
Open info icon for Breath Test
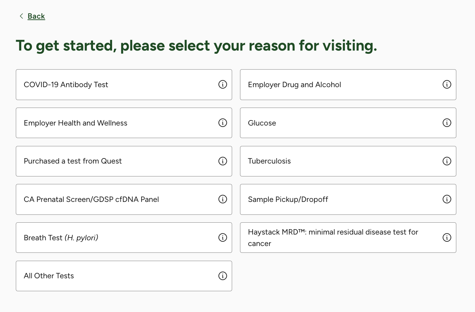[x=223, y=238]
